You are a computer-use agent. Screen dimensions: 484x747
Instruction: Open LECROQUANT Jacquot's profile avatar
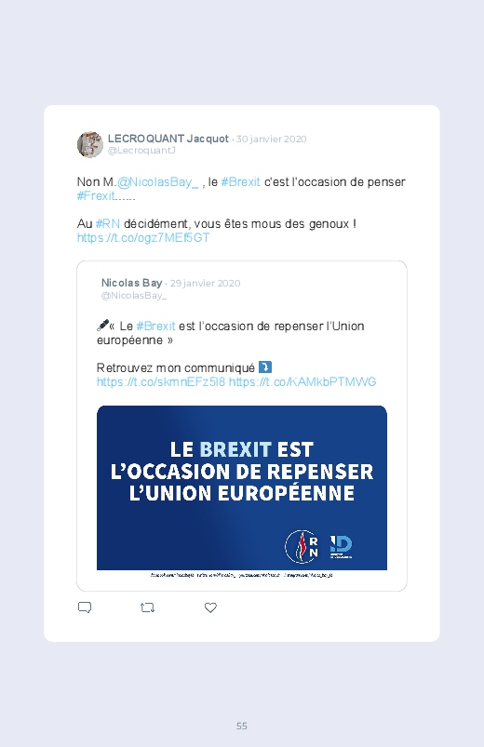pos(90,144)
